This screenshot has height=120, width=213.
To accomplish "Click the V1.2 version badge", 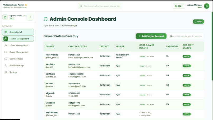I will (x=12, y=19).
